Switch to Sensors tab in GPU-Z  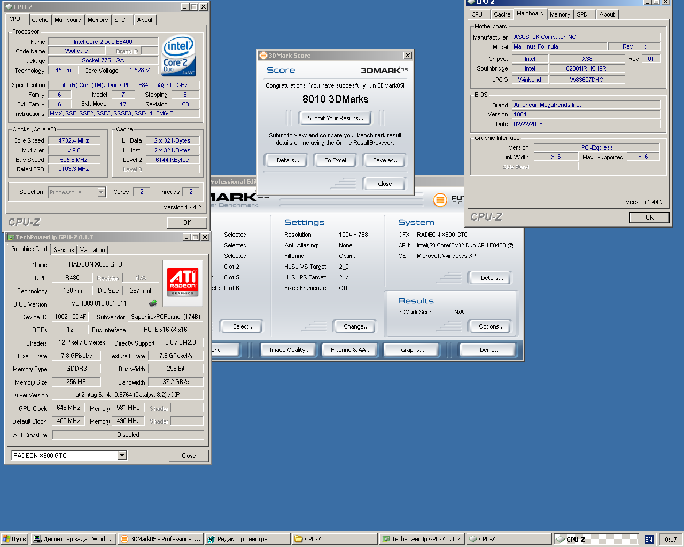point(64,250)
